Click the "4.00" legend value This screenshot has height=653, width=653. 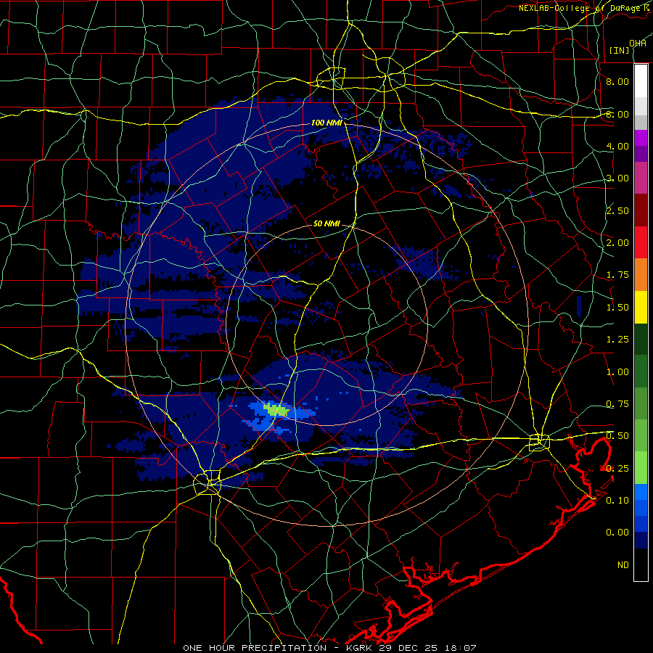pyautogui.click(x=617, y=146)
